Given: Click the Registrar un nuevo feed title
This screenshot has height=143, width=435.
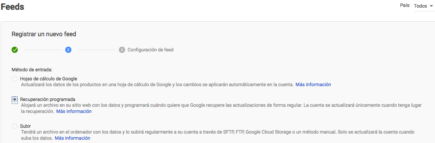Looking at the screenshot, I should 44,34.
